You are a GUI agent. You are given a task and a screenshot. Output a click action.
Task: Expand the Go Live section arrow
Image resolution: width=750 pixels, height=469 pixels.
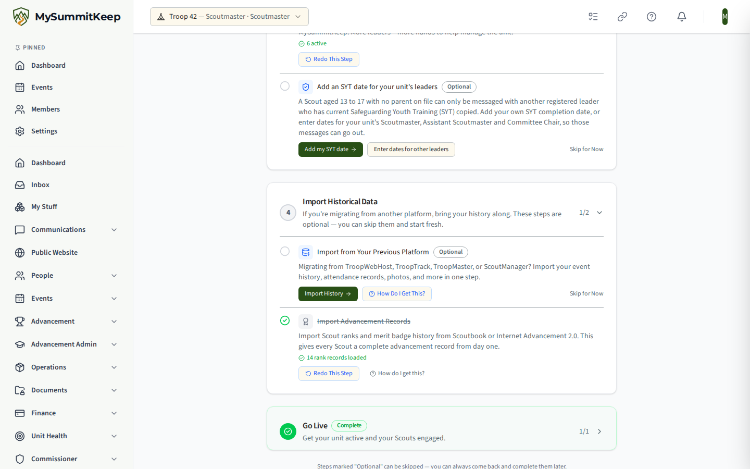pyautogui.click(x=599, y=431)
